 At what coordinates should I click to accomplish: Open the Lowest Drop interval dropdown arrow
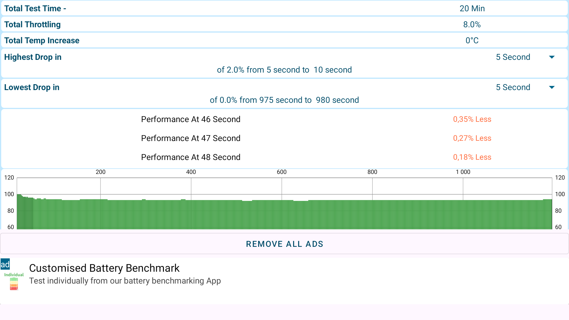click(x=552, y=87)
